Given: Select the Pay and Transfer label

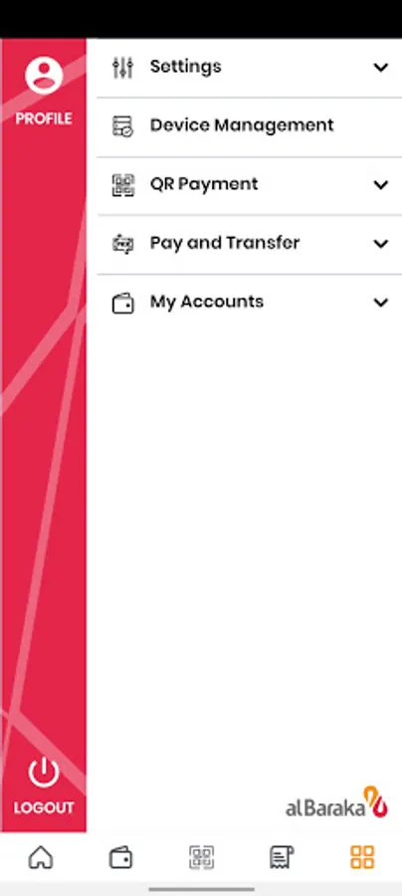Looking at the screenshot, I should (x=225, y=243).
